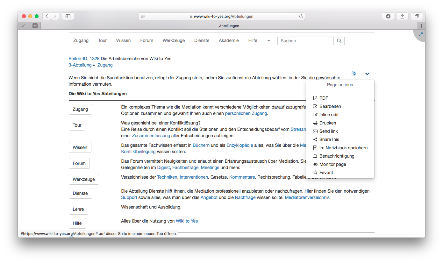Click the Suchen search field
This screenshot has height=263, width=443.
pos(305,41)
